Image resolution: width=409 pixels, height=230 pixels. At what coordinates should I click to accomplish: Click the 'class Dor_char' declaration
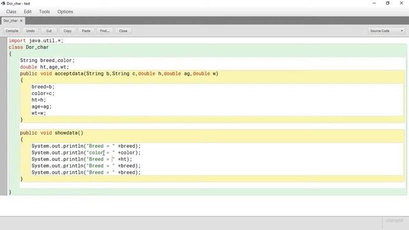pyautogui.click(x=29, y=47)
